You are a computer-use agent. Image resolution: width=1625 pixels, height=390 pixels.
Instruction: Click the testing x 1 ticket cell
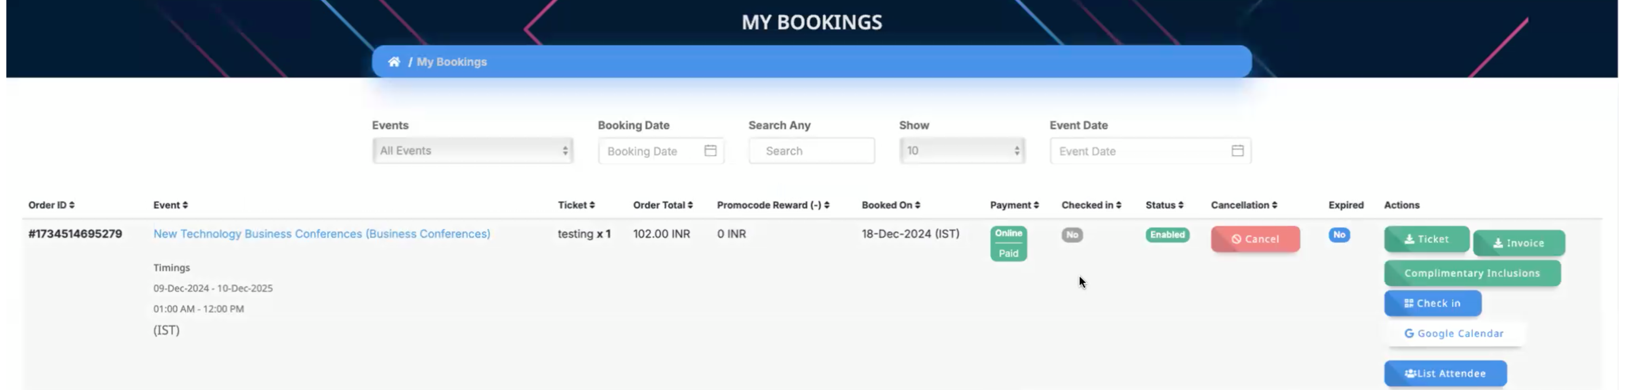pos(583,234)
